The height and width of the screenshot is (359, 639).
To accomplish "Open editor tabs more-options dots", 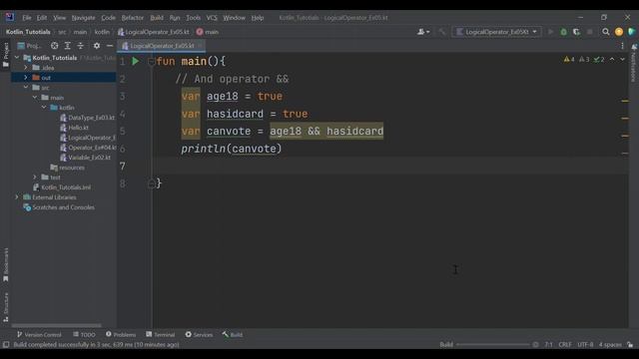I will [622, 46].
